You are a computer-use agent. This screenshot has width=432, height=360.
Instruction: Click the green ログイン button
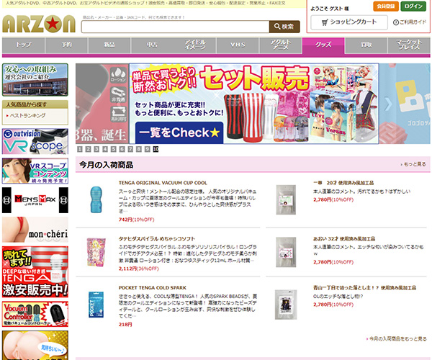tap(413, 6)
